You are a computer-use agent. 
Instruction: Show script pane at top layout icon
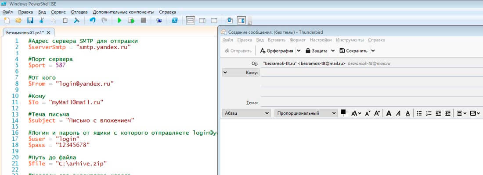pyautogui.click(x=191, y=21)
